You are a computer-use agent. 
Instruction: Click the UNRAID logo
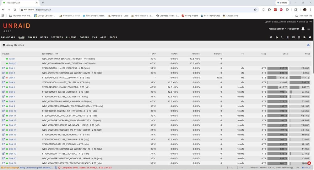pos(17,26)
